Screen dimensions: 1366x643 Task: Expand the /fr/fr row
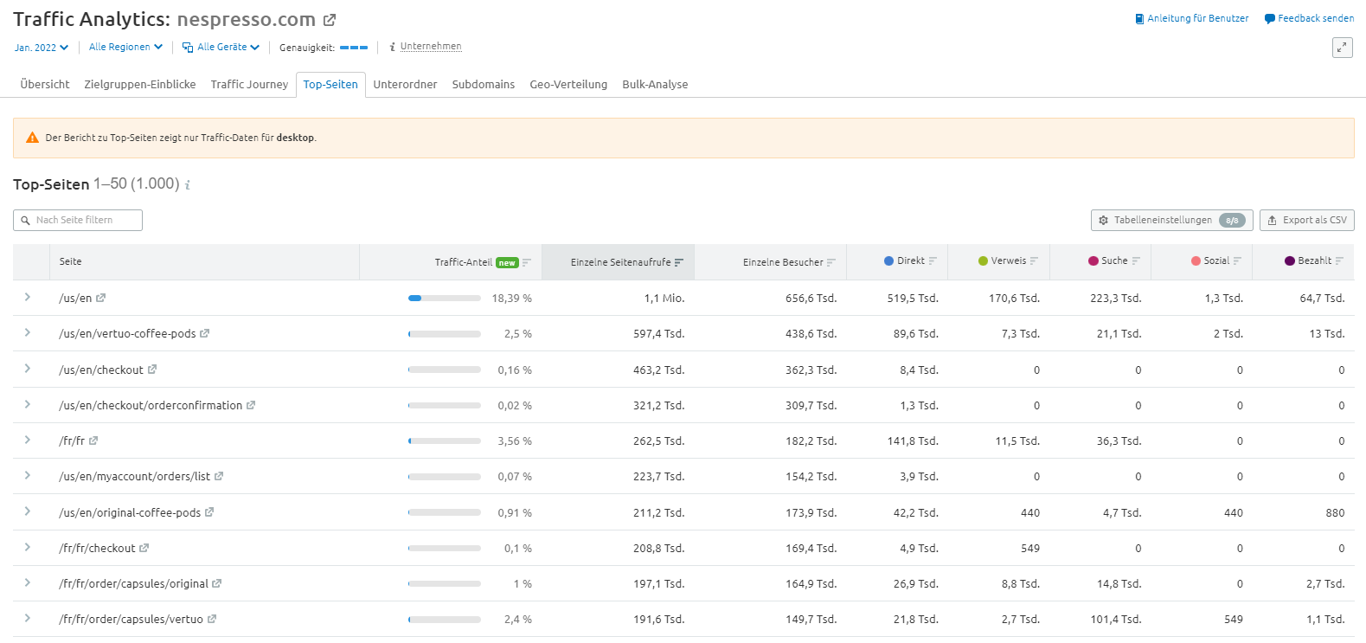click(x=28, y=440)
